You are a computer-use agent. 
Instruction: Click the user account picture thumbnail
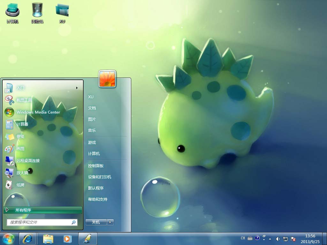108,79
